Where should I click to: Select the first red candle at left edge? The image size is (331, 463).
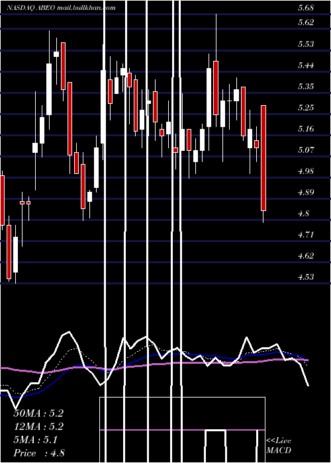point(2,200)
